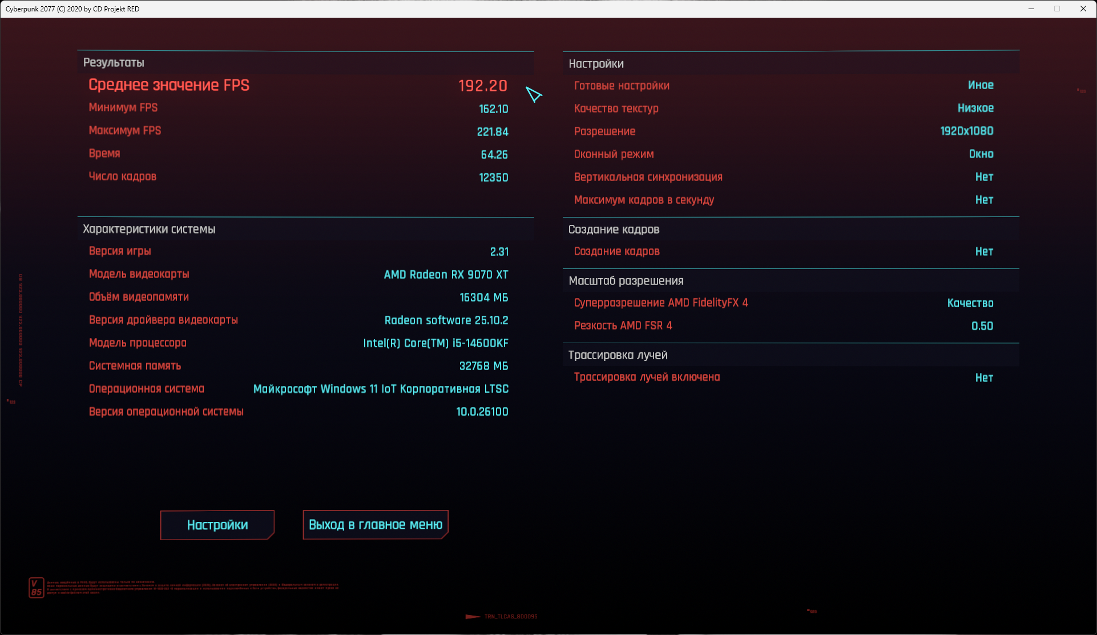The image size is (1097, 635).
Task: Select the Минимум FPS row
Action: tap(298, 108)
